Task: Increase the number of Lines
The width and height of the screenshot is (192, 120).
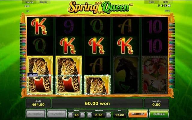Action: click(82, 115)
